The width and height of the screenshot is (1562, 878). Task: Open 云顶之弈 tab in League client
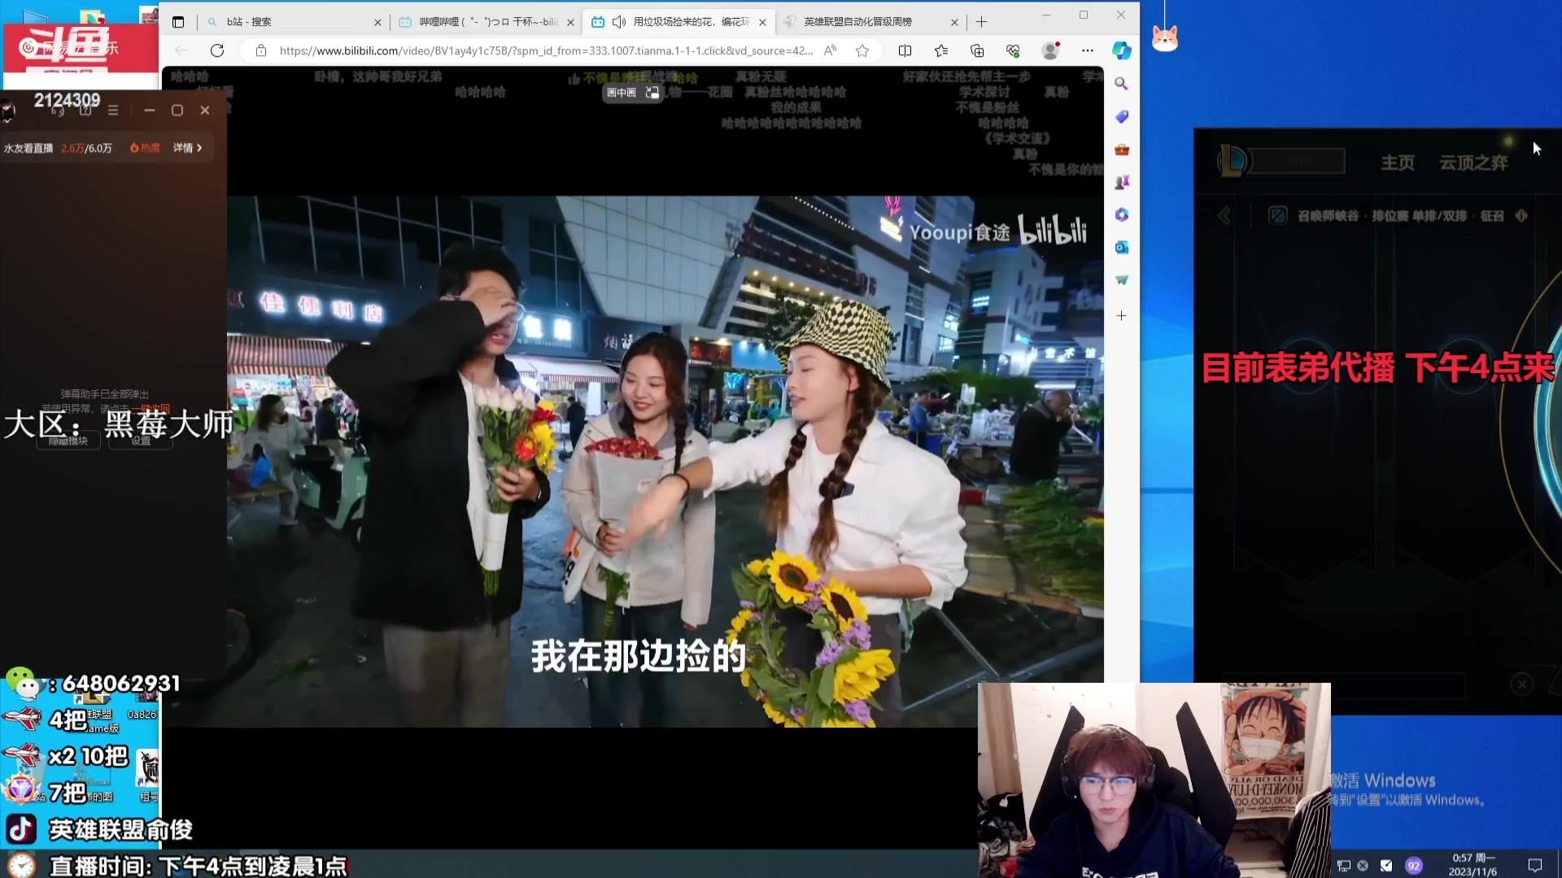click(x=1473, y=163)
